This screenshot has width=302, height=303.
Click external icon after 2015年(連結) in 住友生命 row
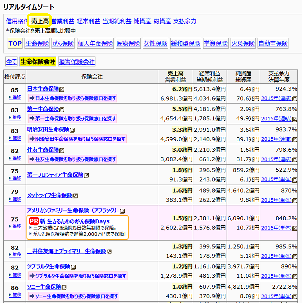click(295, 160)
